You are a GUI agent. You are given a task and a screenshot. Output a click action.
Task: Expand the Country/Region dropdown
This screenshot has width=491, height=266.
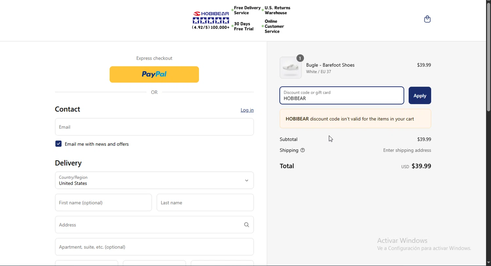[x=154, y=180]
